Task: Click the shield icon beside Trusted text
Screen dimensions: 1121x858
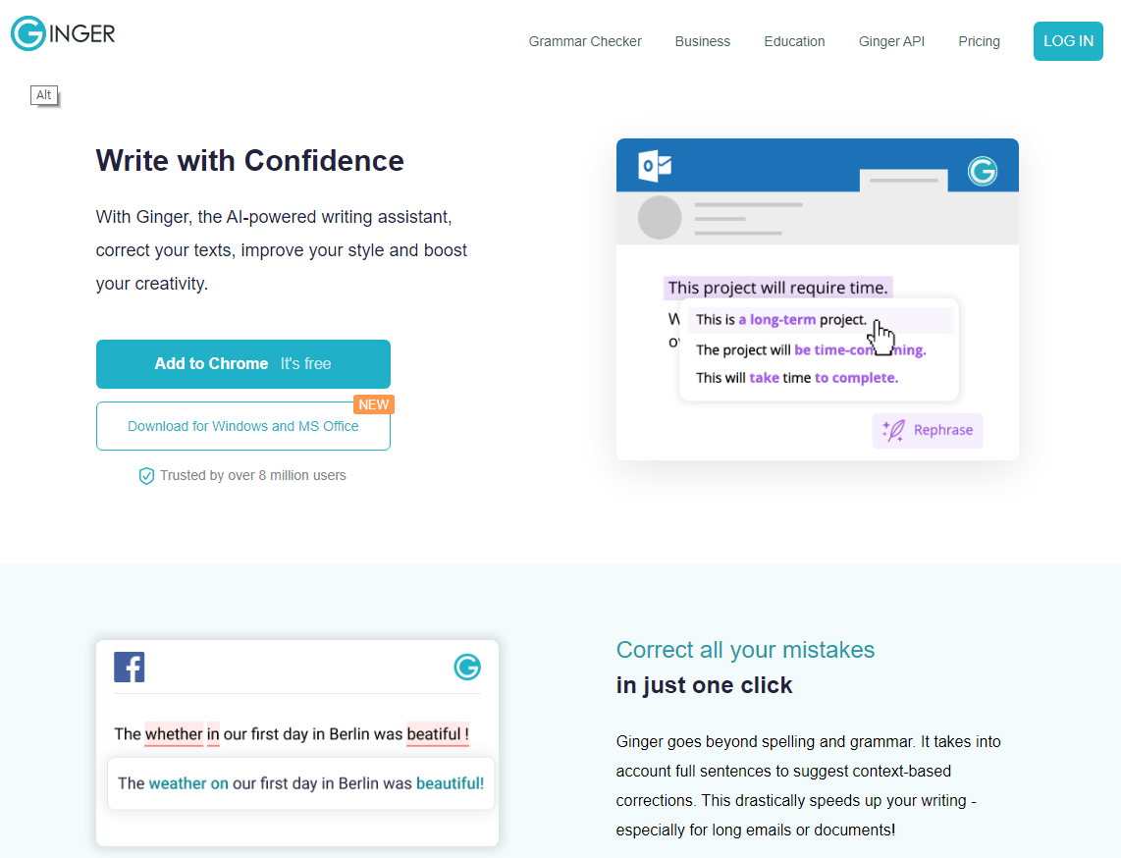Action: [x=146, y=475]
